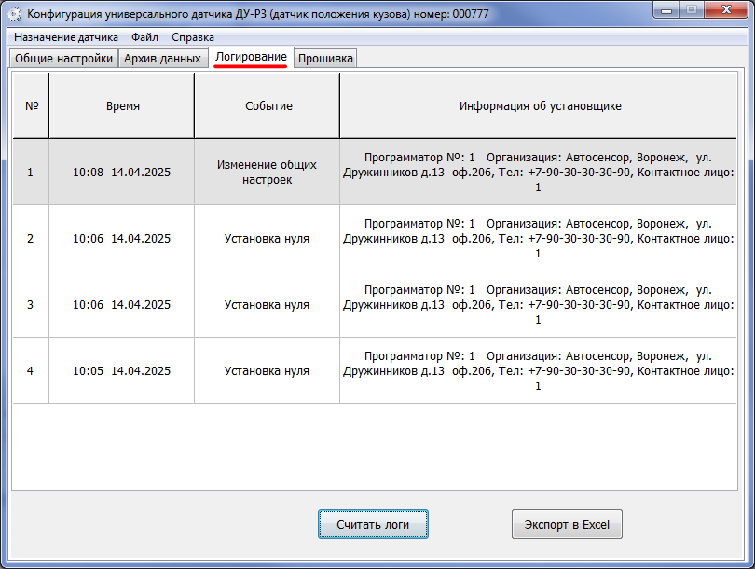Click the Время column header

[122, 105]
